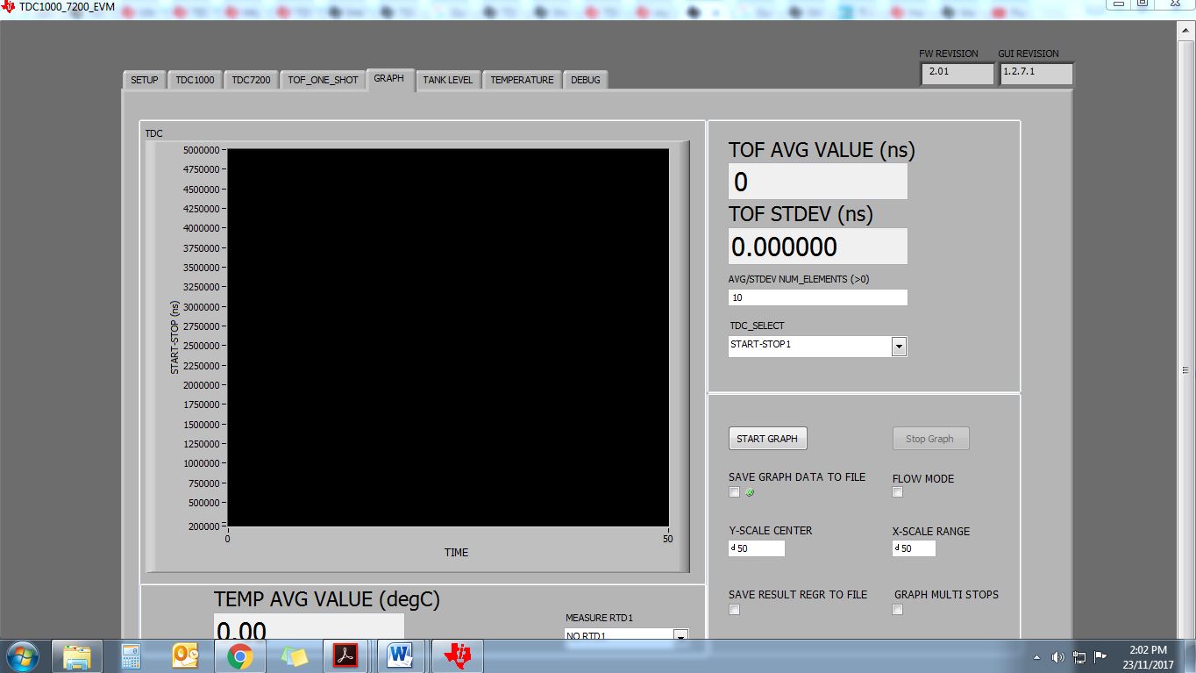Click the START-STOP (ns) axis label
The width and height of the screenshot is (1196, 673).
pos(174,337)
